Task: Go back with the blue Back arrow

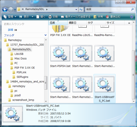Action: pyautogui.click(x=5, y=9)
